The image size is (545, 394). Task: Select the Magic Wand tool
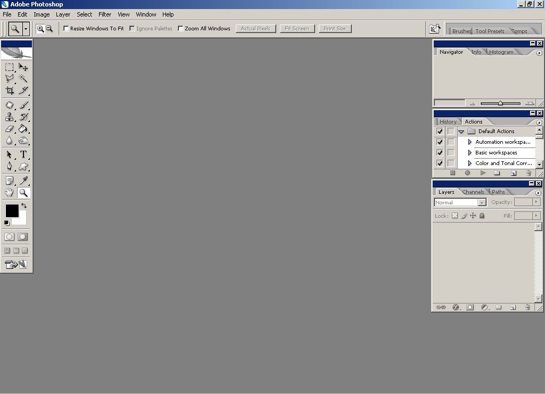(23, 79)
